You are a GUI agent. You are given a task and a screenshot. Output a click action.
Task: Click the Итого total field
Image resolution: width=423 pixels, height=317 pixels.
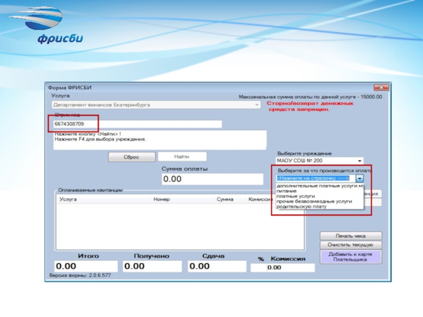(86, 266)
